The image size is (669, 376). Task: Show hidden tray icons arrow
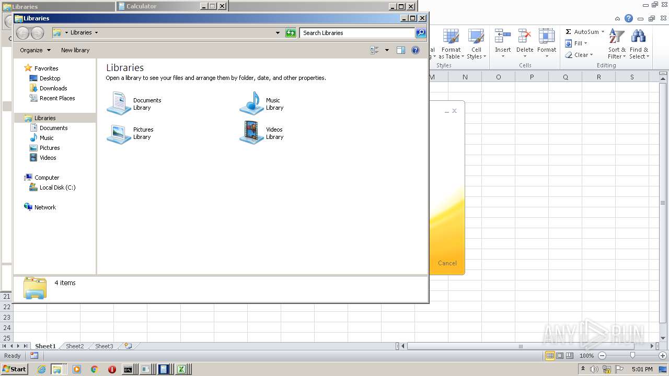click(x=582, y=369)
